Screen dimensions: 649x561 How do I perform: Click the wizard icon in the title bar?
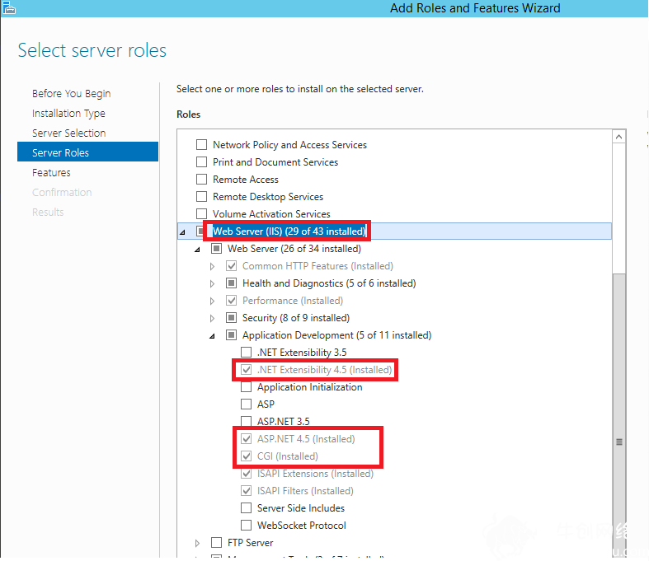(9, 7)
